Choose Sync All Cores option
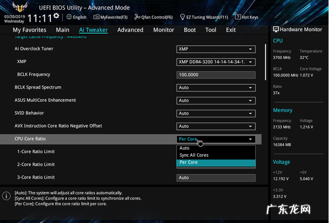 (194, 155)
